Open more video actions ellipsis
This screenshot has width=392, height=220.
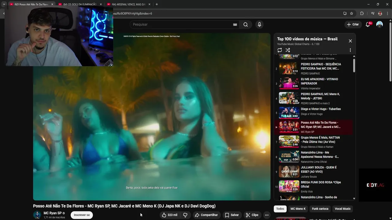[x=267, y=215]
